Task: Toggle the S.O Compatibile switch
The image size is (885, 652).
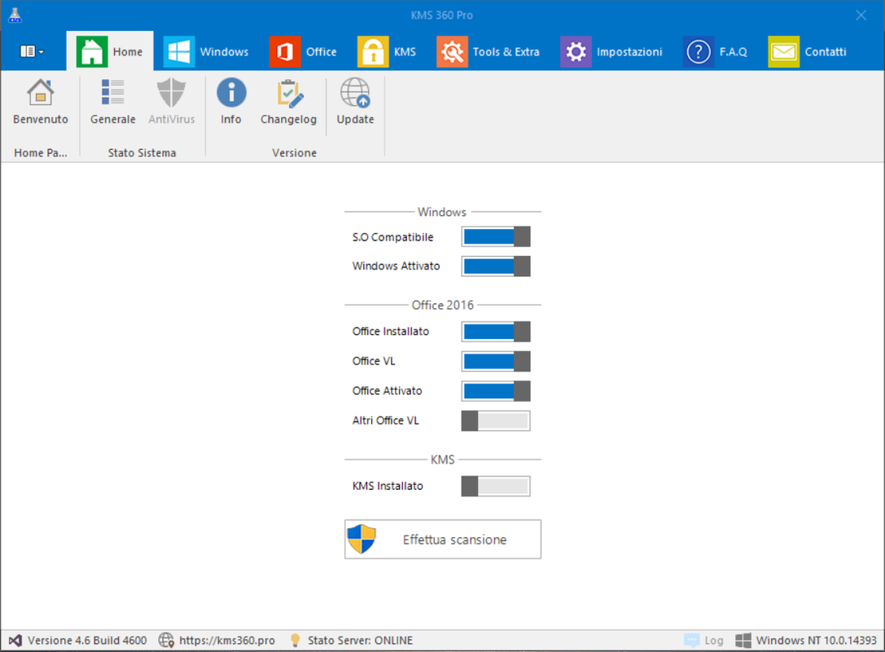Action: coord(496,236)
